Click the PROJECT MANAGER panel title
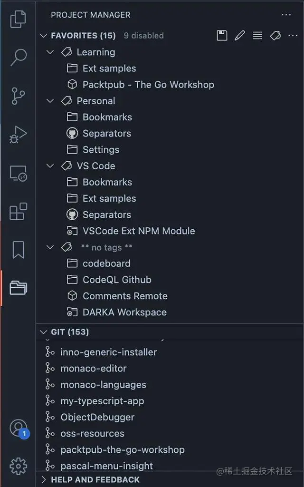The height and width of the screenshot is (487, 304). pyautogui.click(x=91, y=15)
